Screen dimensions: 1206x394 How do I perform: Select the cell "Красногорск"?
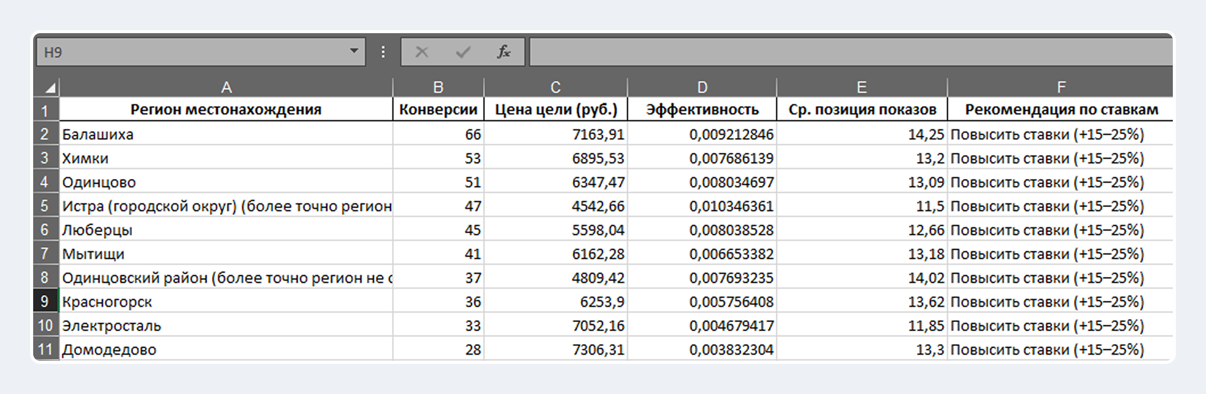tap(226, 302)
